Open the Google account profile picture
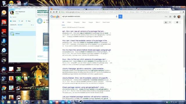This screenshot has width=186, height=104. [x=179, y=17]
